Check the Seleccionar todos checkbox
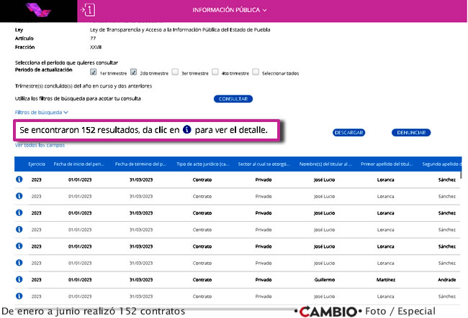 pyautogui.click(x=256, y=72)
